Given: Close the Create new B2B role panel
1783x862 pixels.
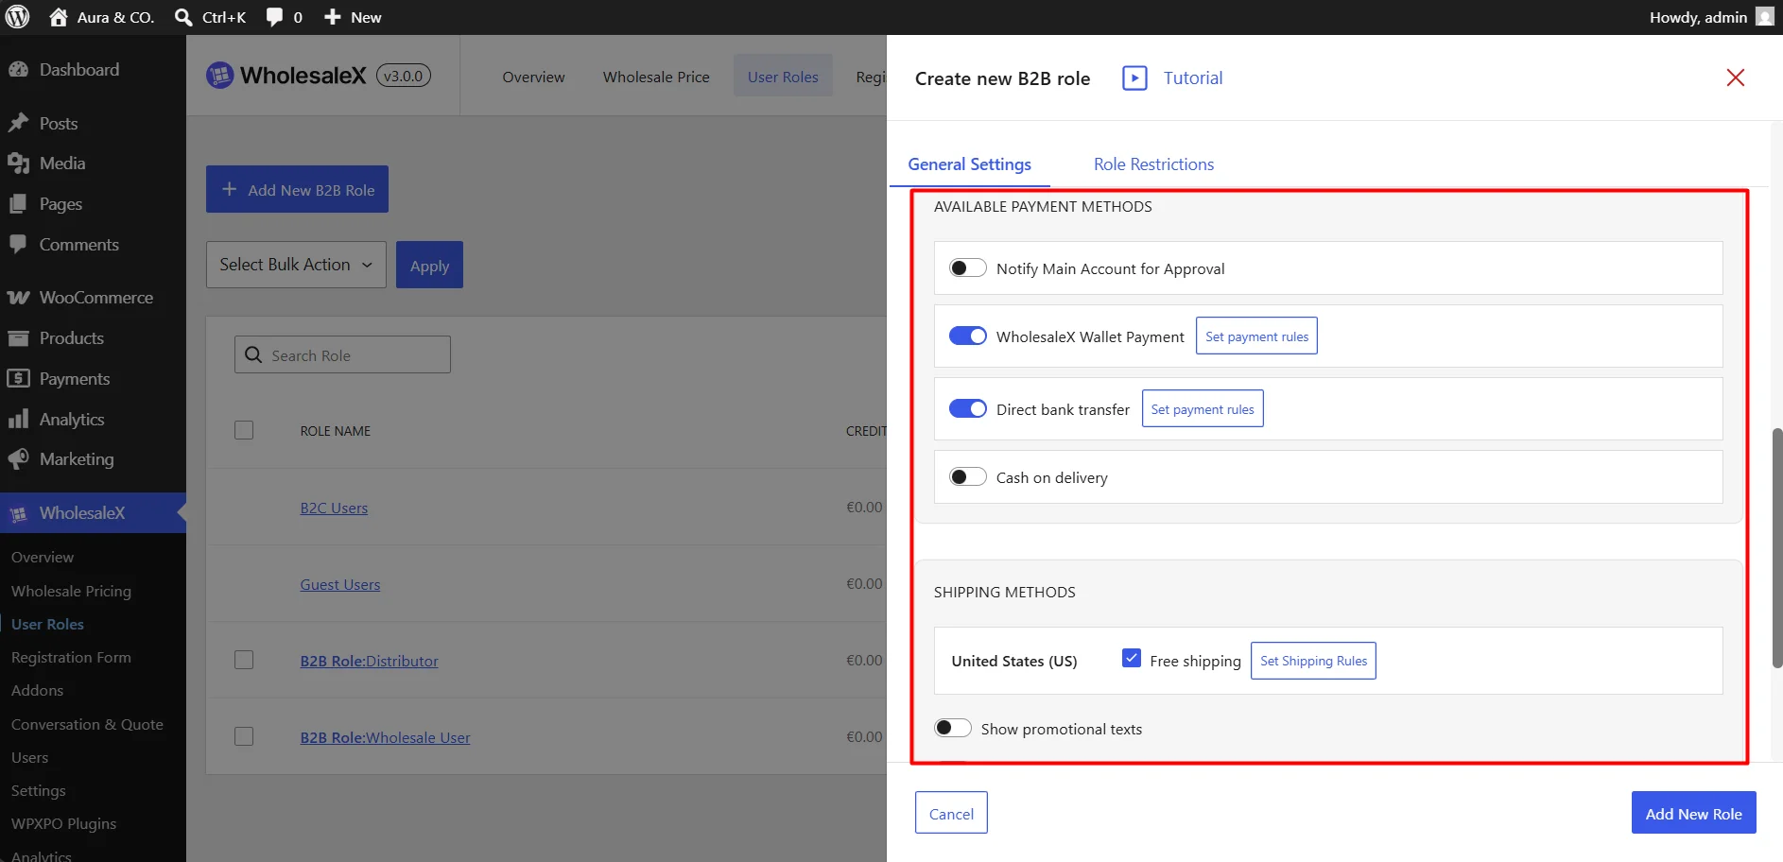Looking at the screenshot, I should [x=1736, y=78].
